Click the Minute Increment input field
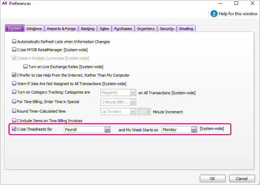260x185 pixels. (x=144, y=112)
